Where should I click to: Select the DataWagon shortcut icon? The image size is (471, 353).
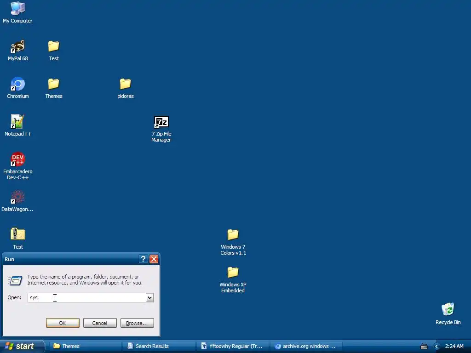click(18, 197)
